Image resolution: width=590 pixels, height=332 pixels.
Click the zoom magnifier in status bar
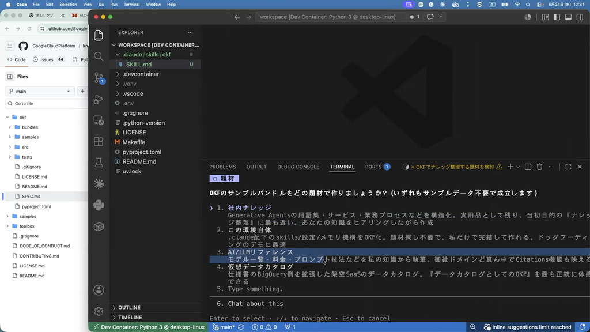pyautogui.click(x=473, y=327)
